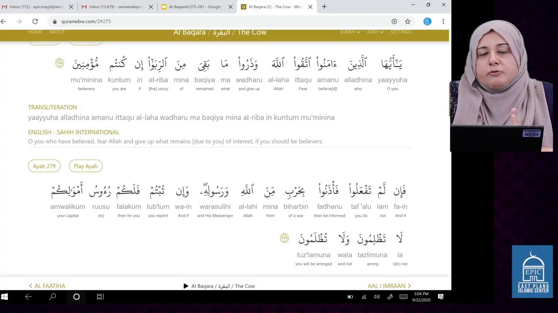Close the Inbox (172) Gmail tab
Screen dimensions: 558x313
tap(71, 7)
